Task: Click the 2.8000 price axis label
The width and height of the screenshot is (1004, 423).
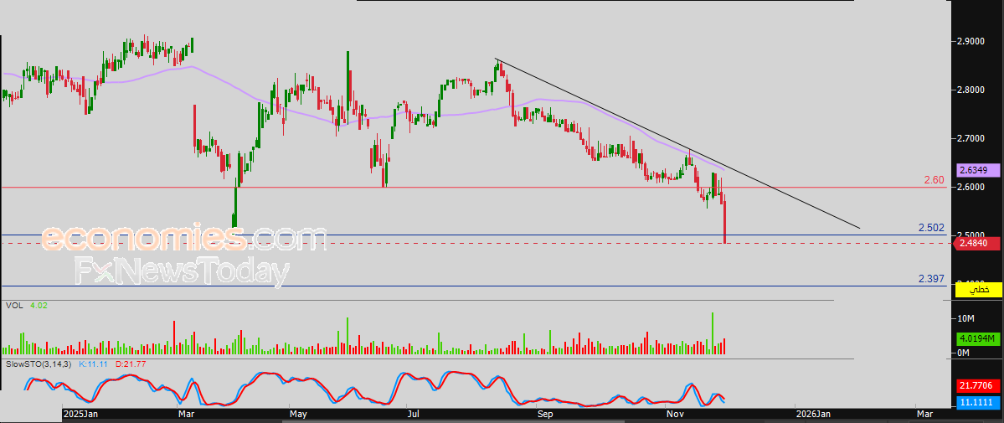Action: click(x=971, y=90)
